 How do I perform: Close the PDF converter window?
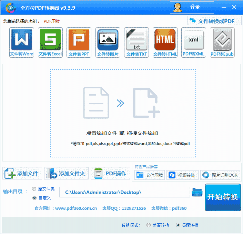(234, 7)
